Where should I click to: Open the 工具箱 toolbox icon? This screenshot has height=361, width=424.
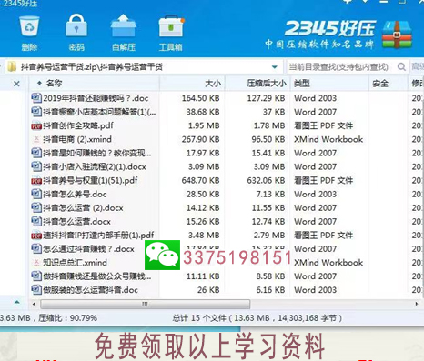[x=171, y=26]
